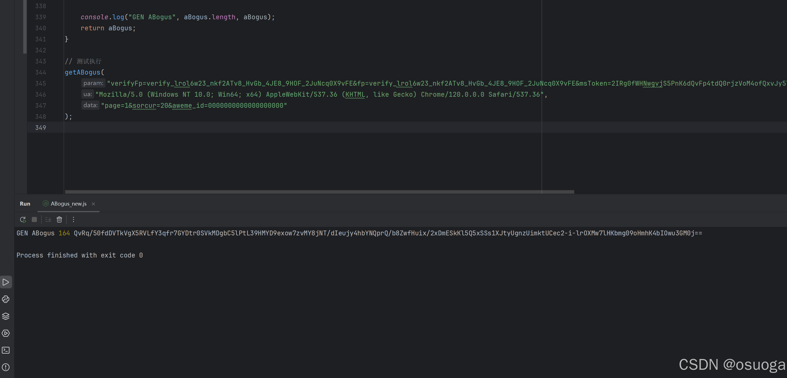
Task: Clear all console output with trash icon
Action: click(59, 219)
